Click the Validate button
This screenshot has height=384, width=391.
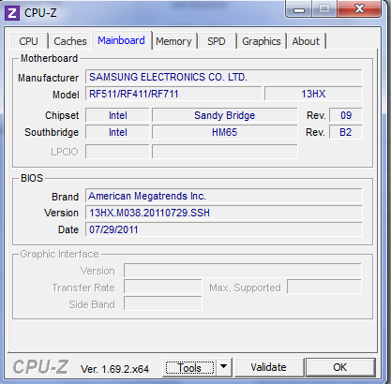tap(268, 367)
